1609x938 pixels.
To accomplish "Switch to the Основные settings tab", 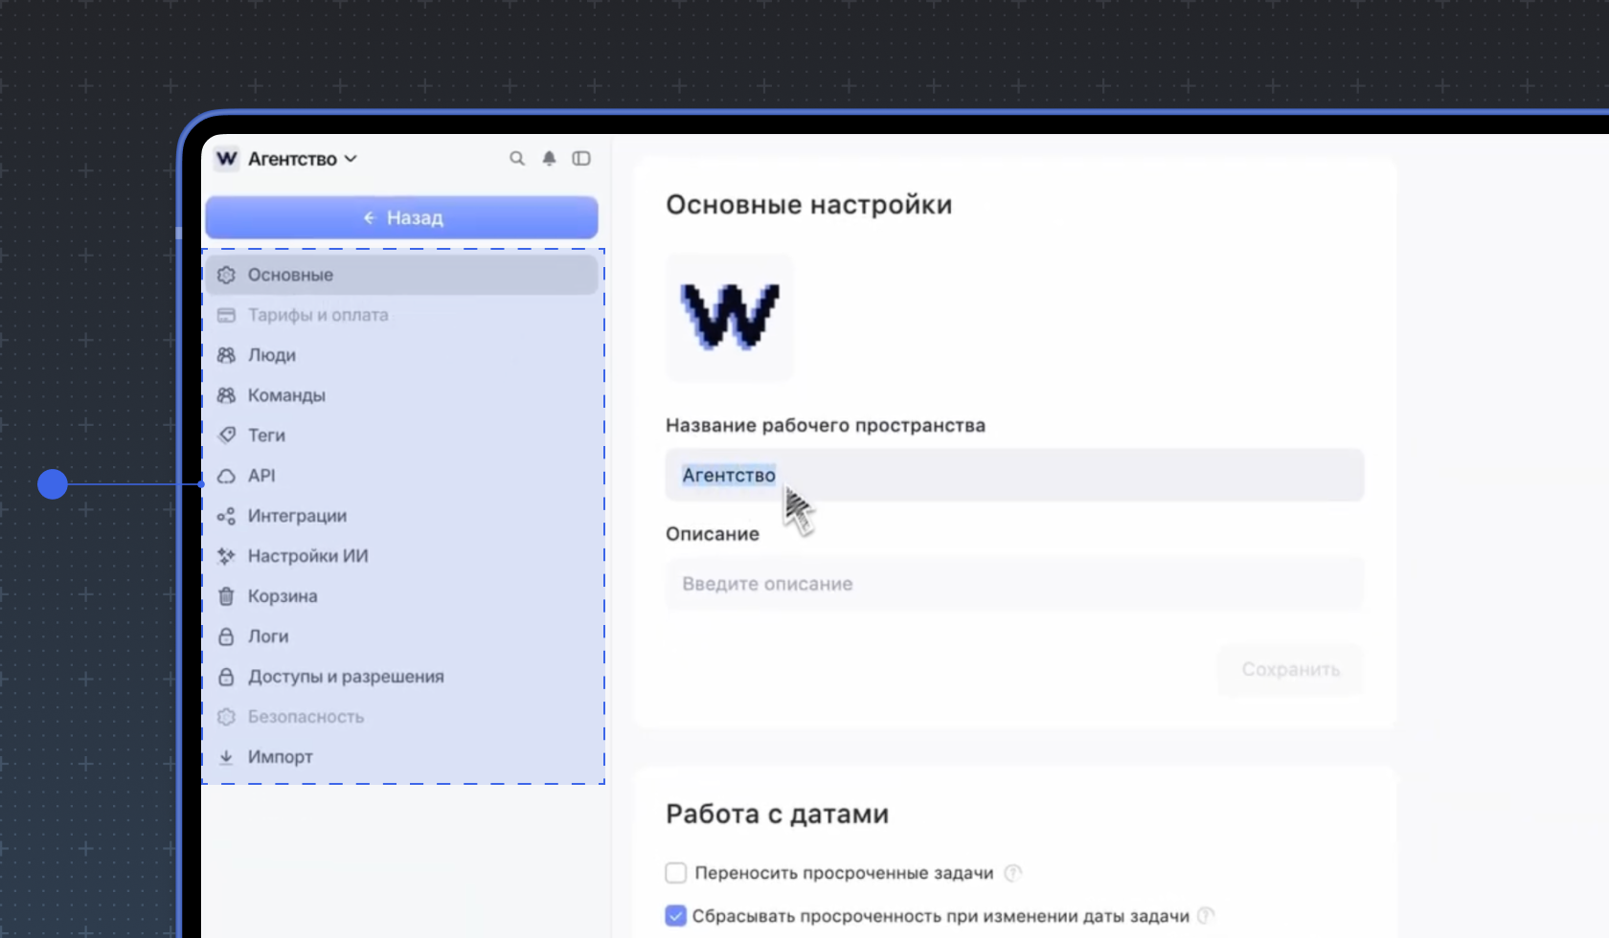I will coord(287,274).
